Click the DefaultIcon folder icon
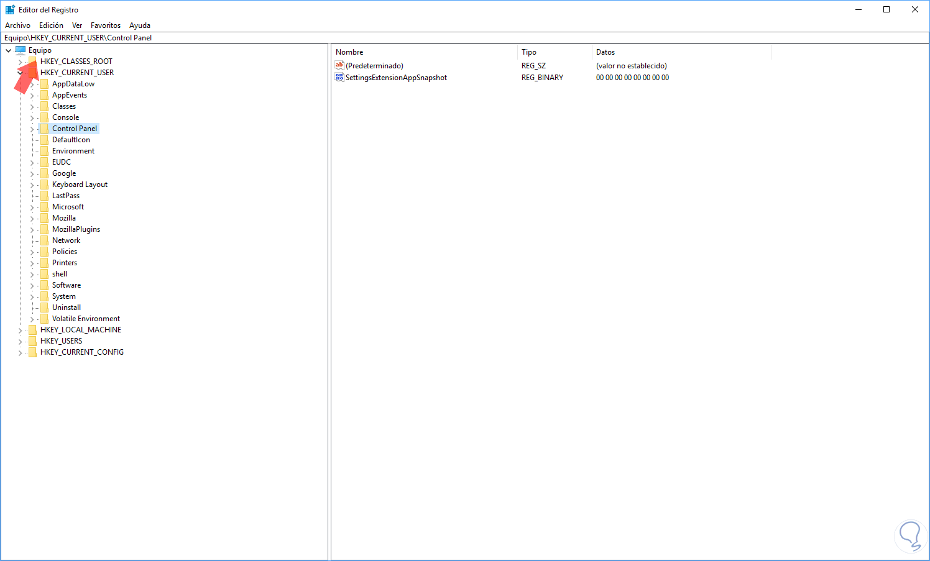 44,140
